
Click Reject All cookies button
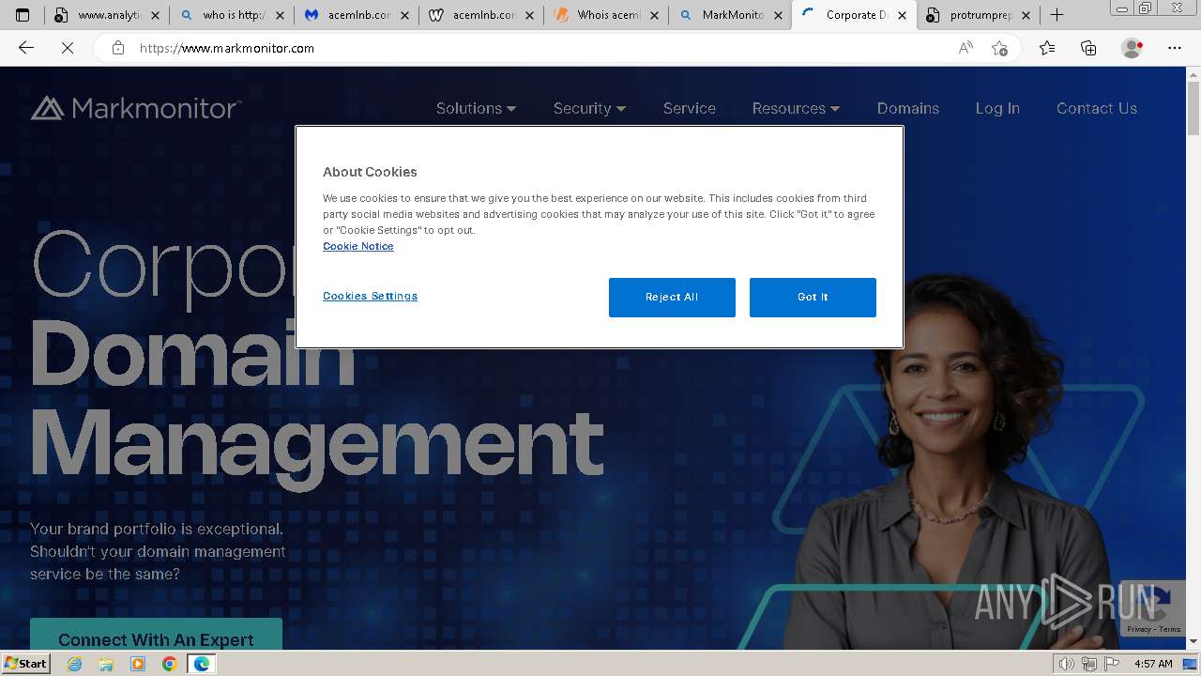[672, 297]
